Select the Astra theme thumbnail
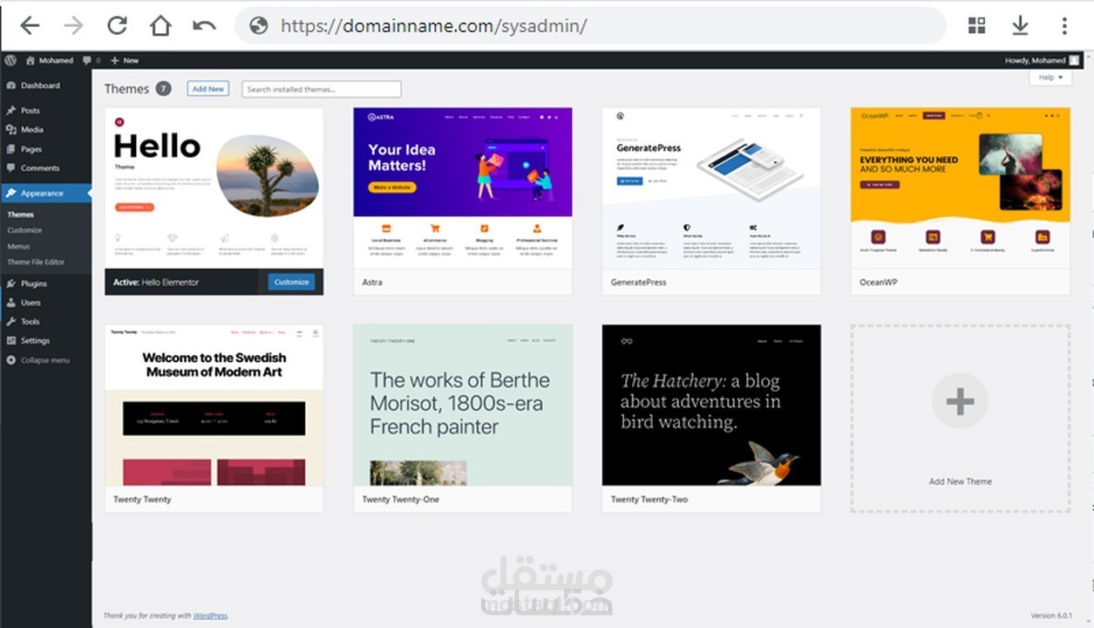Image resolution: width=1094 pixels, height=628 pixels. 463,188
